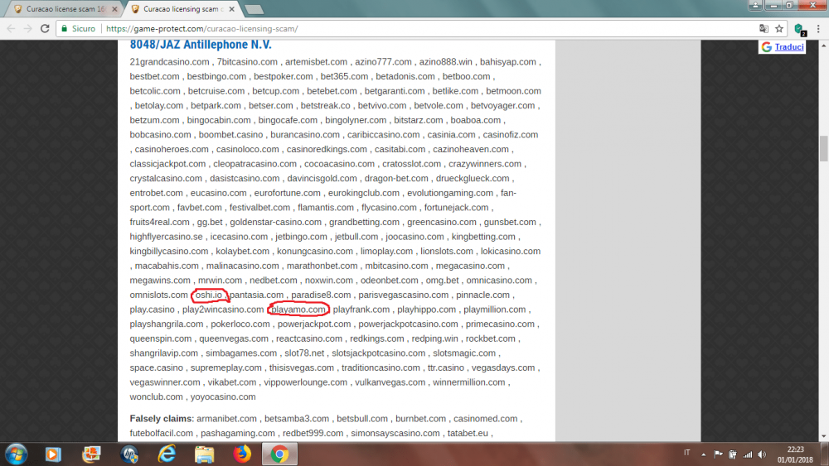Image resolution: width=829 pixels, height=466 pixels.
Task: Bookmark this page with the star icon
Action: (x=778, y=28)
